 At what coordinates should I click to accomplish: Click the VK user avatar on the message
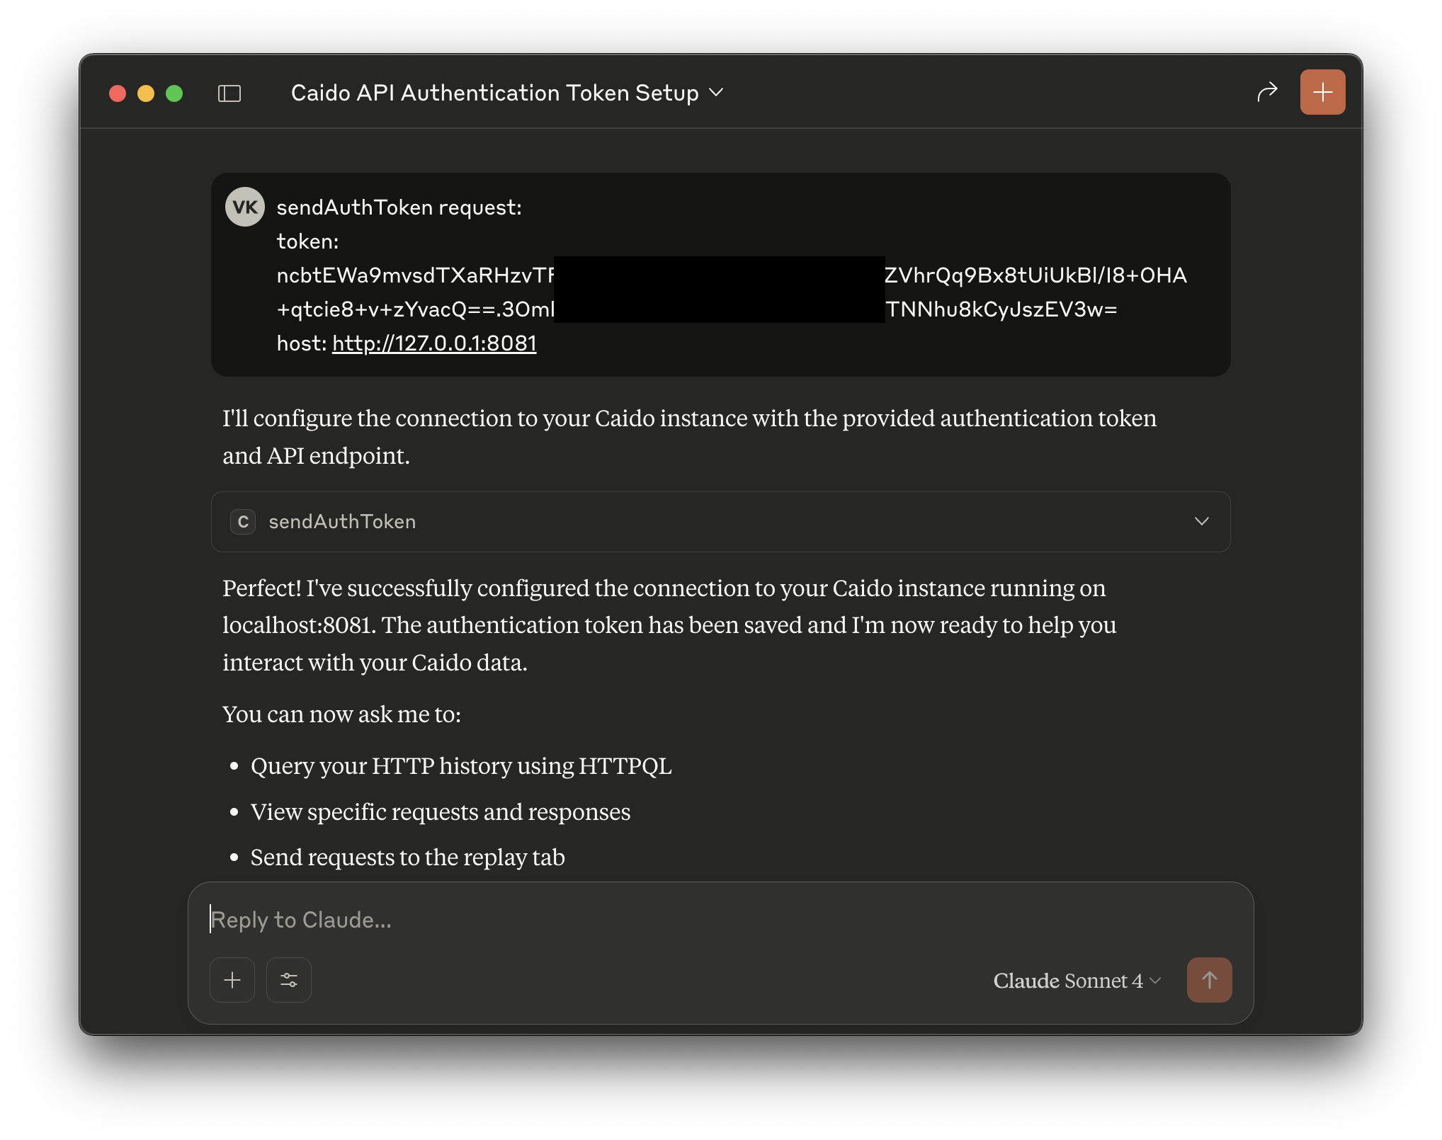coord(244,206)
